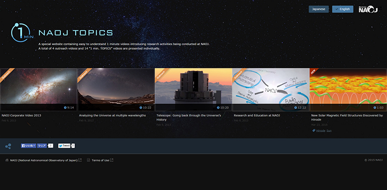Switch language to Japanese
The height and width of the screenshot is (190, 387).
click(x=318, y=9)
